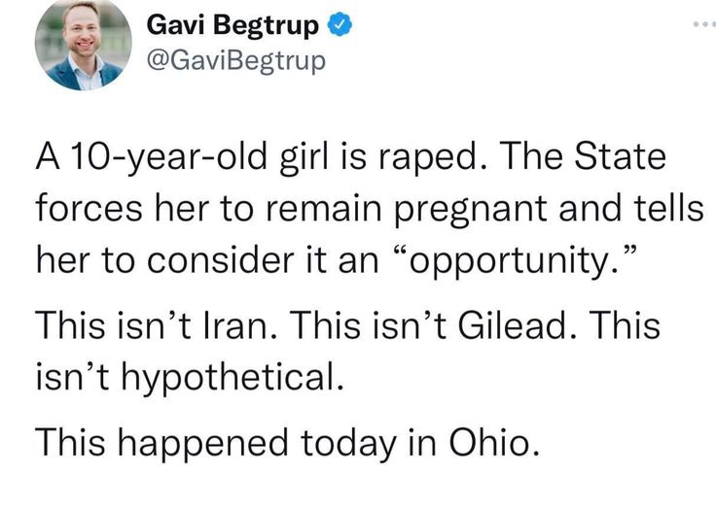
Task: Click the line "This happened today in Ohio."
Action: [287, 442]
